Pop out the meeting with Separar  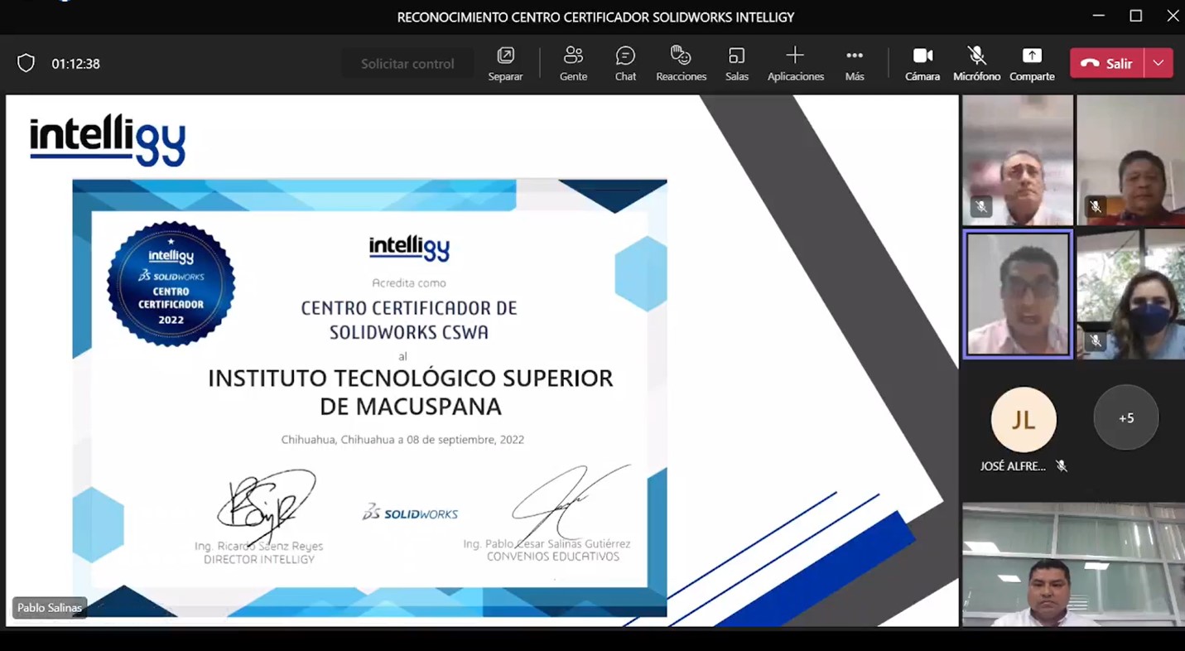(505, 64)
